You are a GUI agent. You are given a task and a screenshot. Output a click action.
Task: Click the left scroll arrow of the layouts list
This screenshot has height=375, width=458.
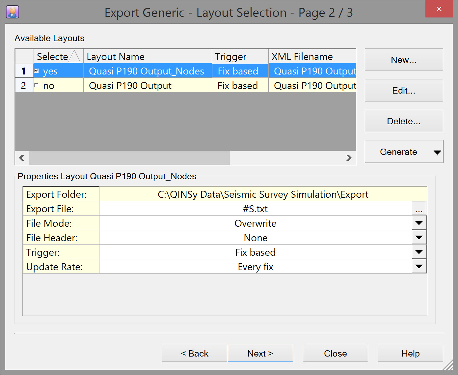click(x=22, y=158)
